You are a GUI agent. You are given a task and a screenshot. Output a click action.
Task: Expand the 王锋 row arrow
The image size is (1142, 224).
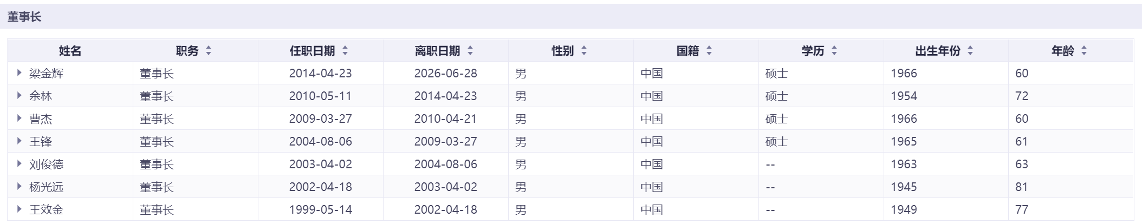pyautogui.click(x=20, y=141)
